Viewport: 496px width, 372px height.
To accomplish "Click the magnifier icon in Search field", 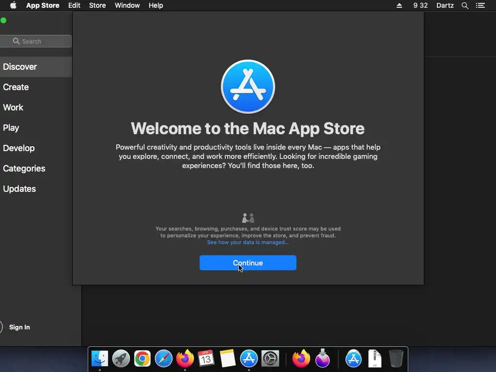I will (16, 41).
